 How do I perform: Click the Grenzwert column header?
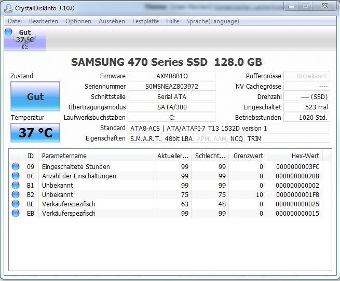248,156
